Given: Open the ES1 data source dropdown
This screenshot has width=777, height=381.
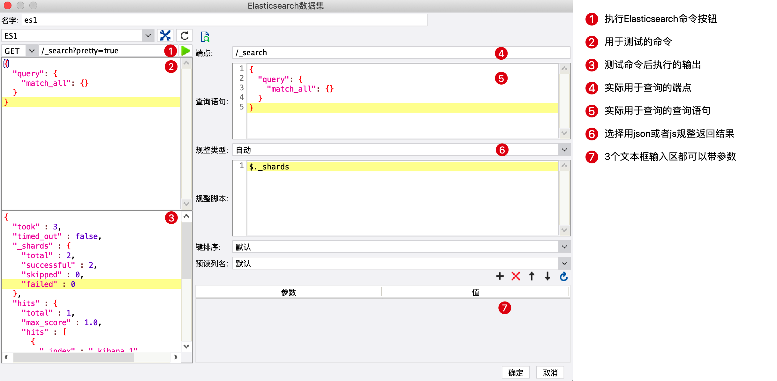Looking at the screenshot, I should (x=147, y=35).
